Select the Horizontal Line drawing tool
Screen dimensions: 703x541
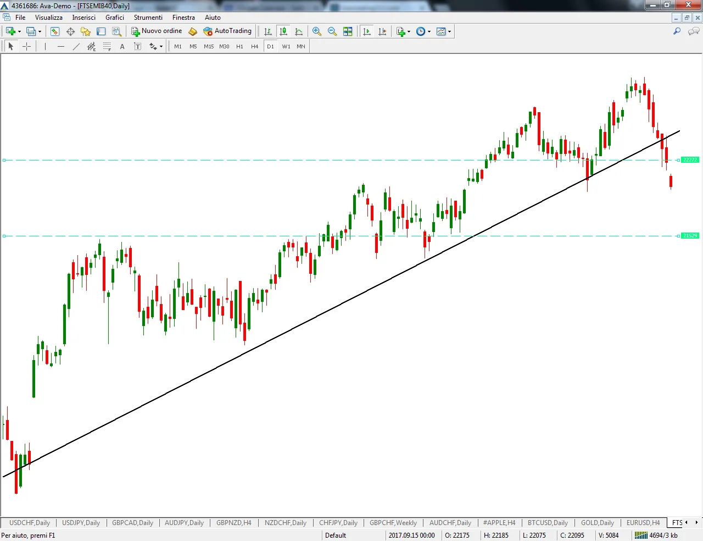[61, 46]
